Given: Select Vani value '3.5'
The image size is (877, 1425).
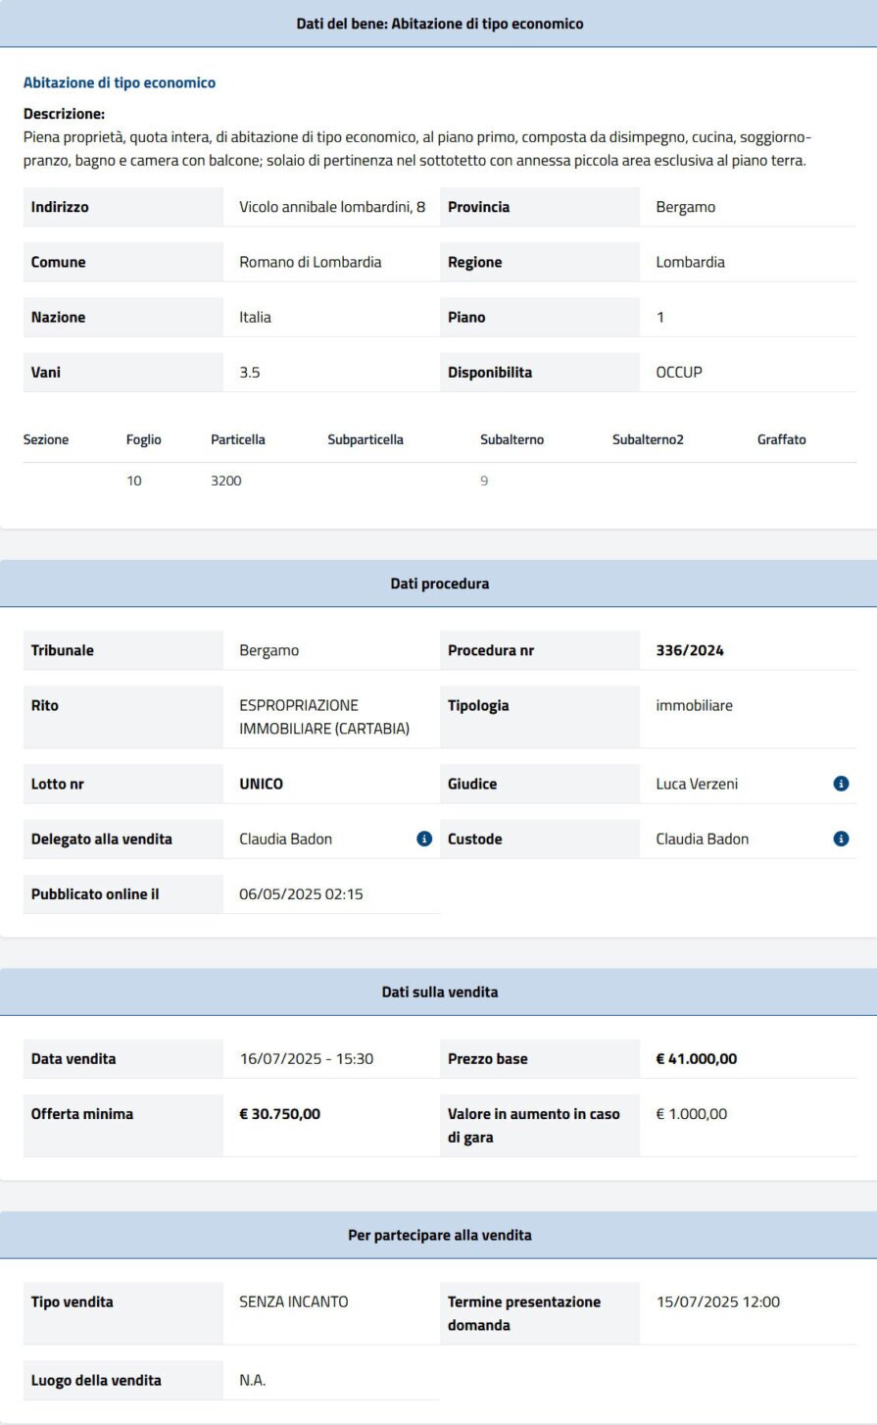Looking at the screenshot, I should click(x=250, y=372).
